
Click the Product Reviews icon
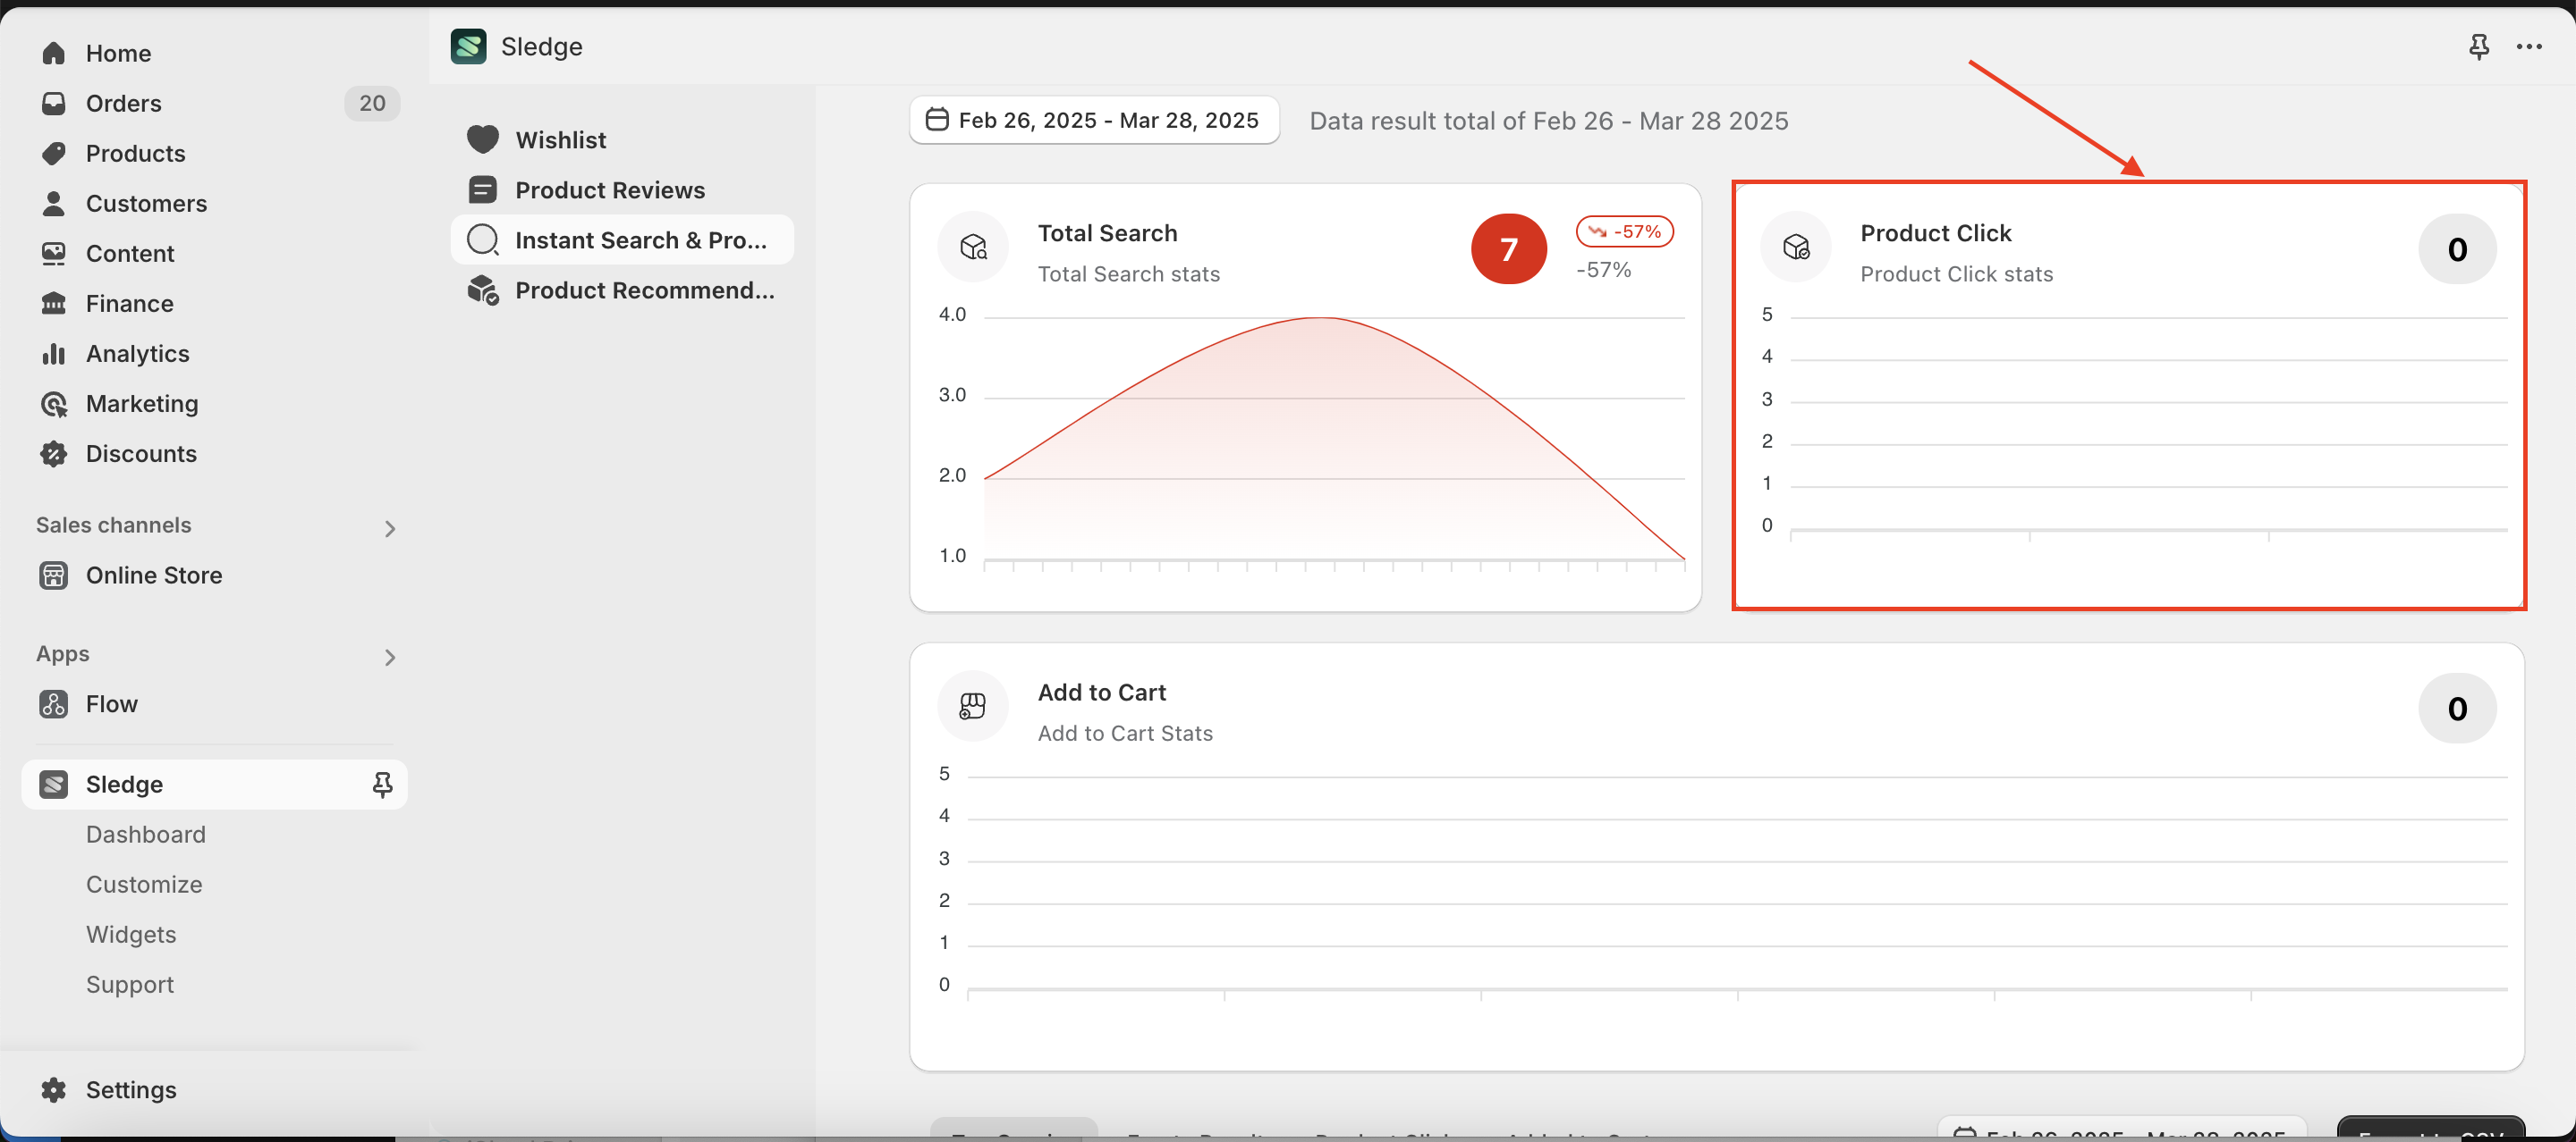click(x=483, y=189)
